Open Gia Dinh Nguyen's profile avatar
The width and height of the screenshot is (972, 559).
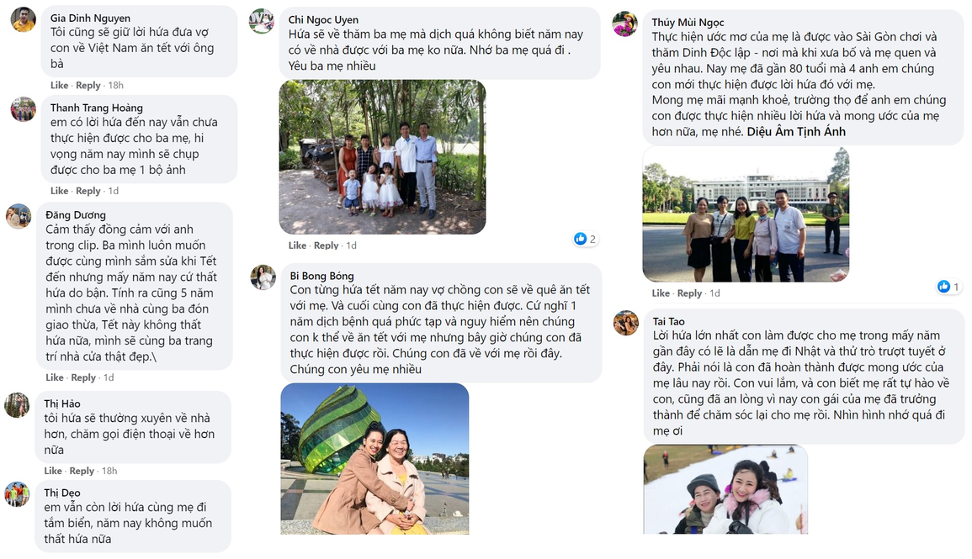(x=23, y=19)
